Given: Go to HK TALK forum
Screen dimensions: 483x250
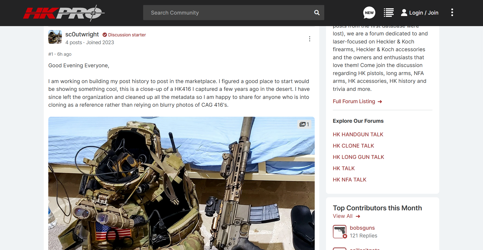Looking at the screenshot, I should 344,168.
